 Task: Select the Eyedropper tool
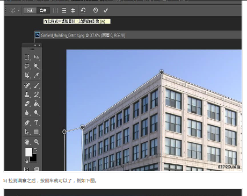pyautogui.click(x=37, y=75)
